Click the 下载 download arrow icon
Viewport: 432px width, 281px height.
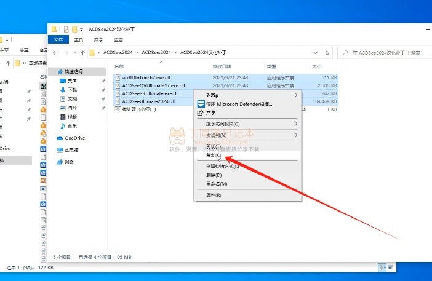63,90
